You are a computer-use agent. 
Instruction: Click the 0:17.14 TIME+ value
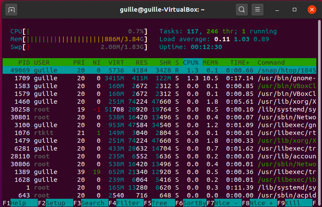pos(240,78)
